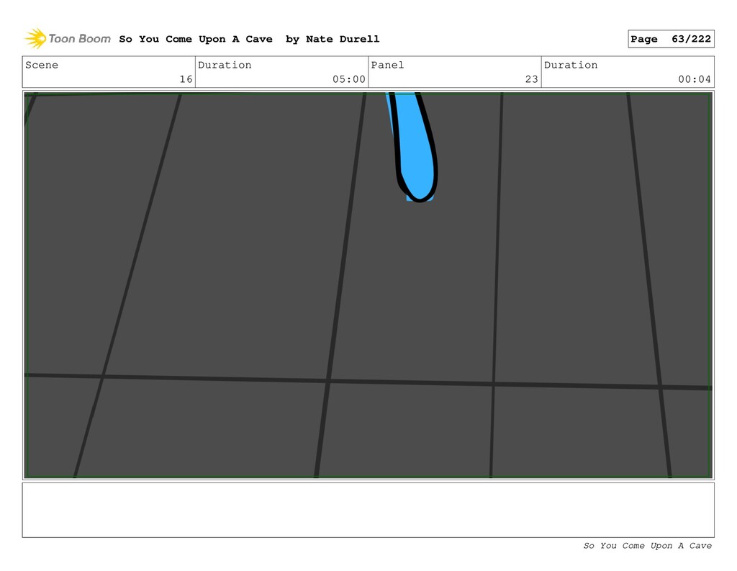This screenshot has height=571, width=737.
Task: Click the "Scene" header label
Action: [x=42, y=65]
